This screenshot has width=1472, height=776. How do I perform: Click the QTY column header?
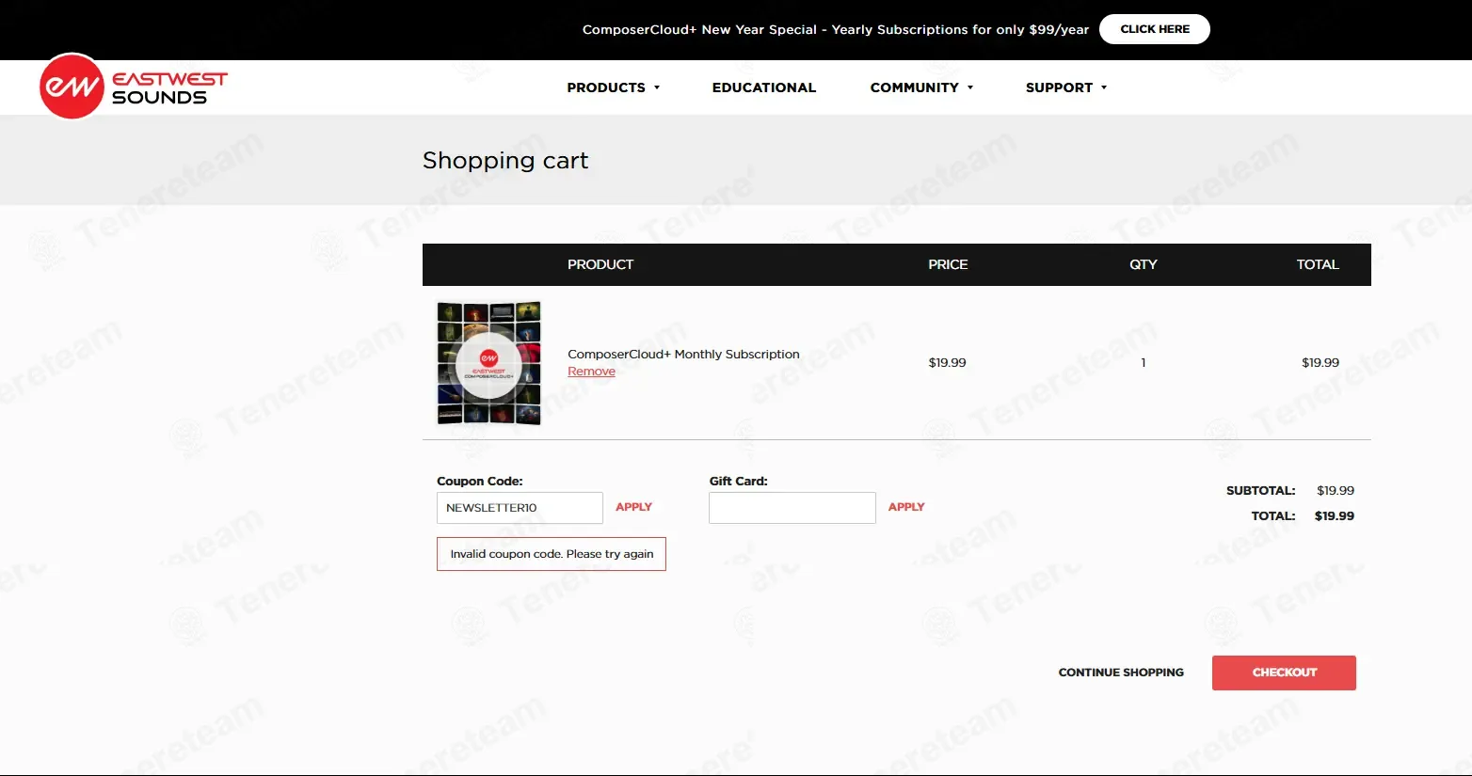click(x=1144, y=264)
